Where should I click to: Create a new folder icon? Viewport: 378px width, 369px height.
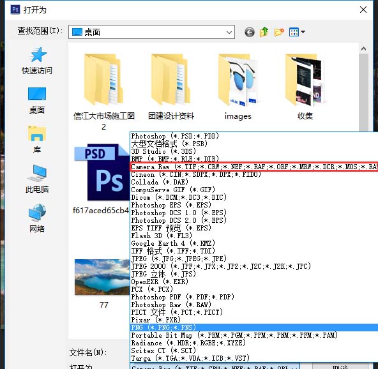[279, 32]
